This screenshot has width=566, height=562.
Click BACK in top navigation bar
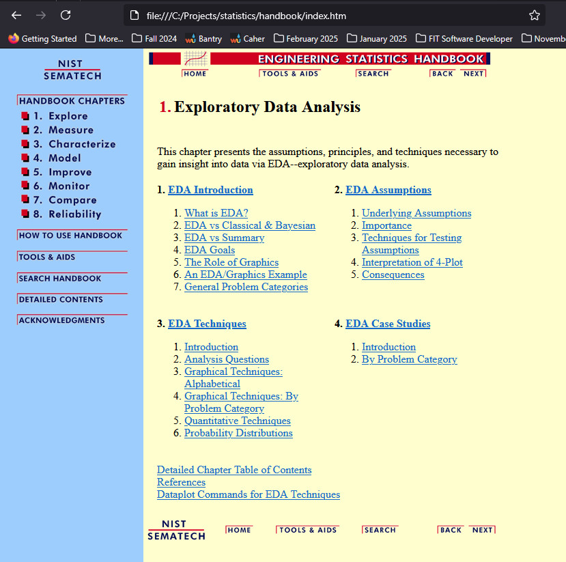(x=442, y=74)
